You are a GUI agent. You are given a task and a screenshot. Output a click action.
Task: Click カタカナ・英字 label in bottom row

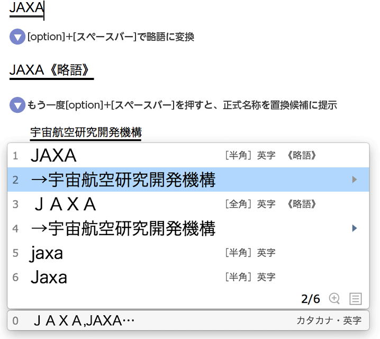click(329, 320)
